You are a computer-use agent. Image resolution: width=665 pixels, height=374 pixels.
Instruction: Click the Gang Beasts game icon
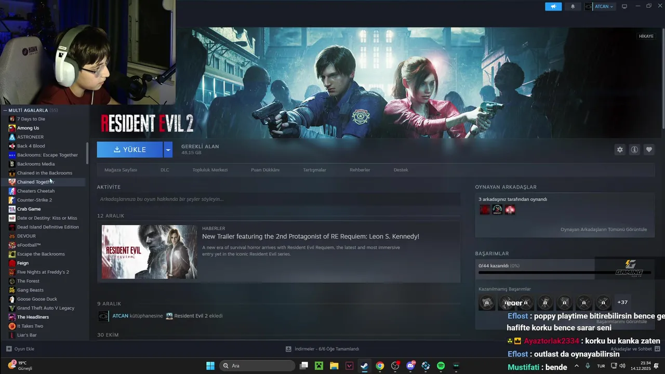(x=12, y=290)
